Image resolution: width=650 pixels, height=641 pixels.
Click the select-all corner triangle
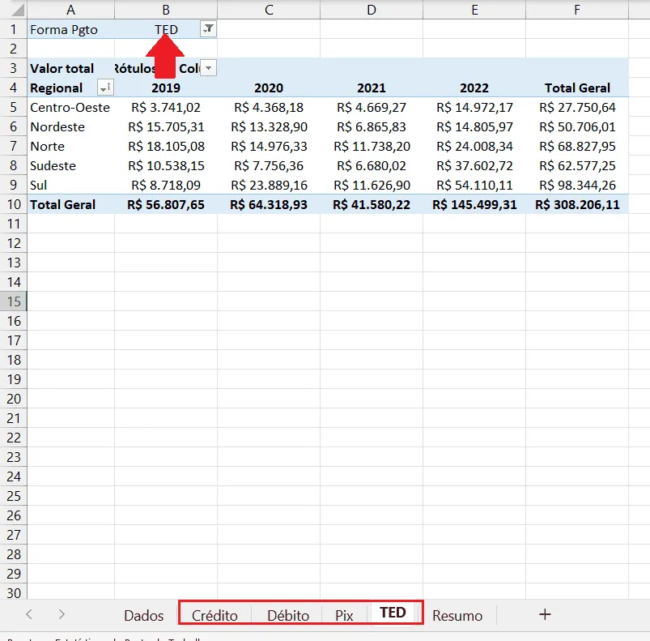pos(15,9)
